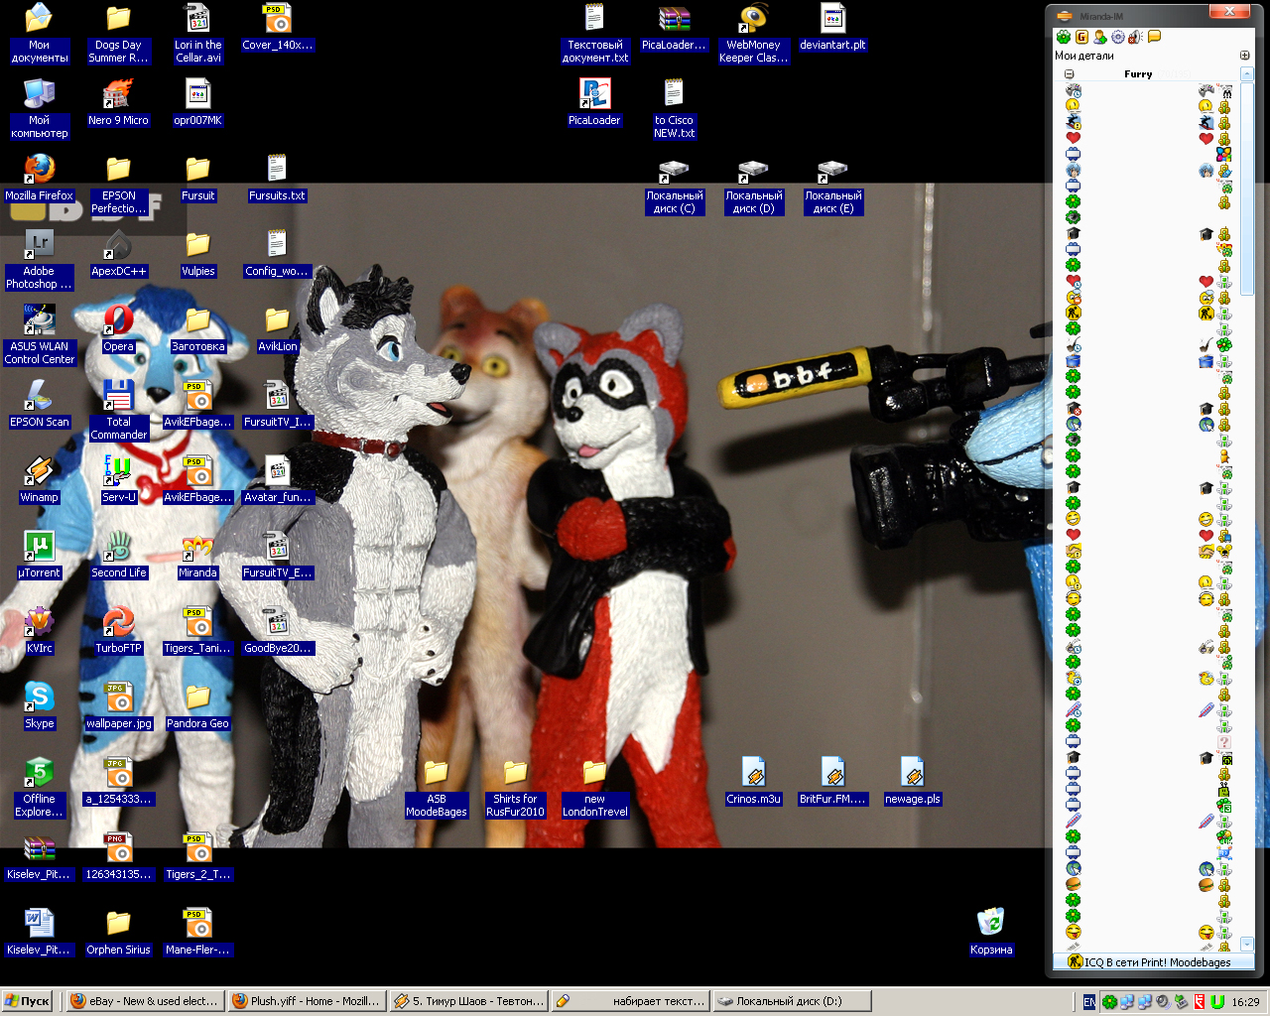Screen dimensions: 1270x1016
Task: Click the green flower status icon in Miranda toolbar
Action: (1064, 37)
